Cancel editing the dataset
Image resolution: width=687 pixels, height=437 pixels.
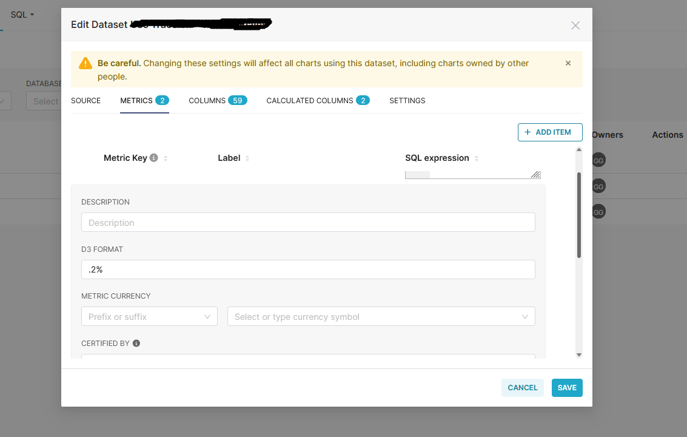pos(522,387)
